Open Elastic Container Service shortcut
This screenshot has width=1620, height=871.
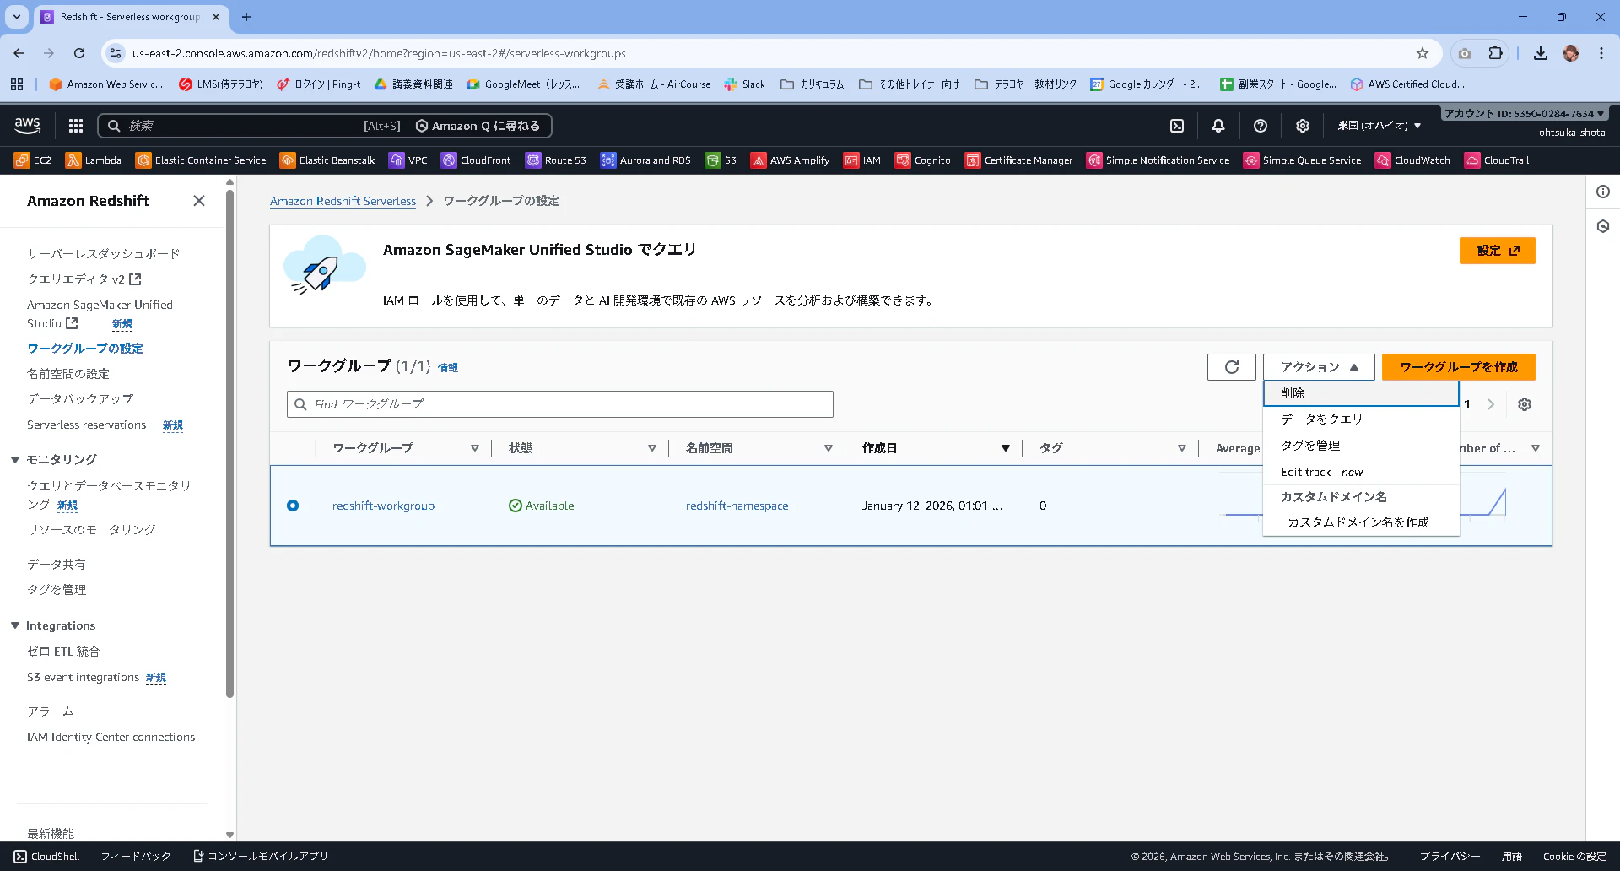[x=201, y=160]
